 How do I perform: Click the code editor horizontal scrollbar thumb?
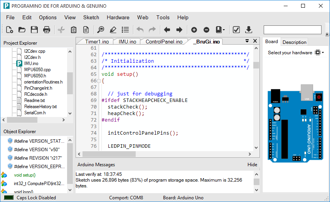109,154
